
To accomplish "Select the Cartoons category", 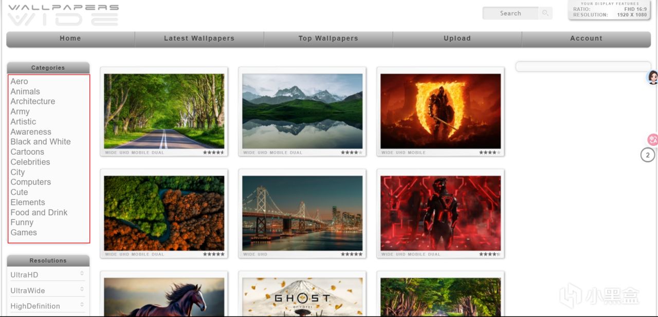I will 27,152.
